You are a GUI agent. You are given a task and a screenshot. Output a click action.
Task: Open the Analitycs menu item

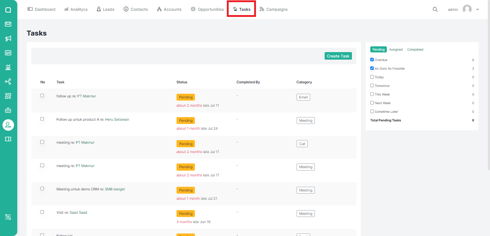76,9
